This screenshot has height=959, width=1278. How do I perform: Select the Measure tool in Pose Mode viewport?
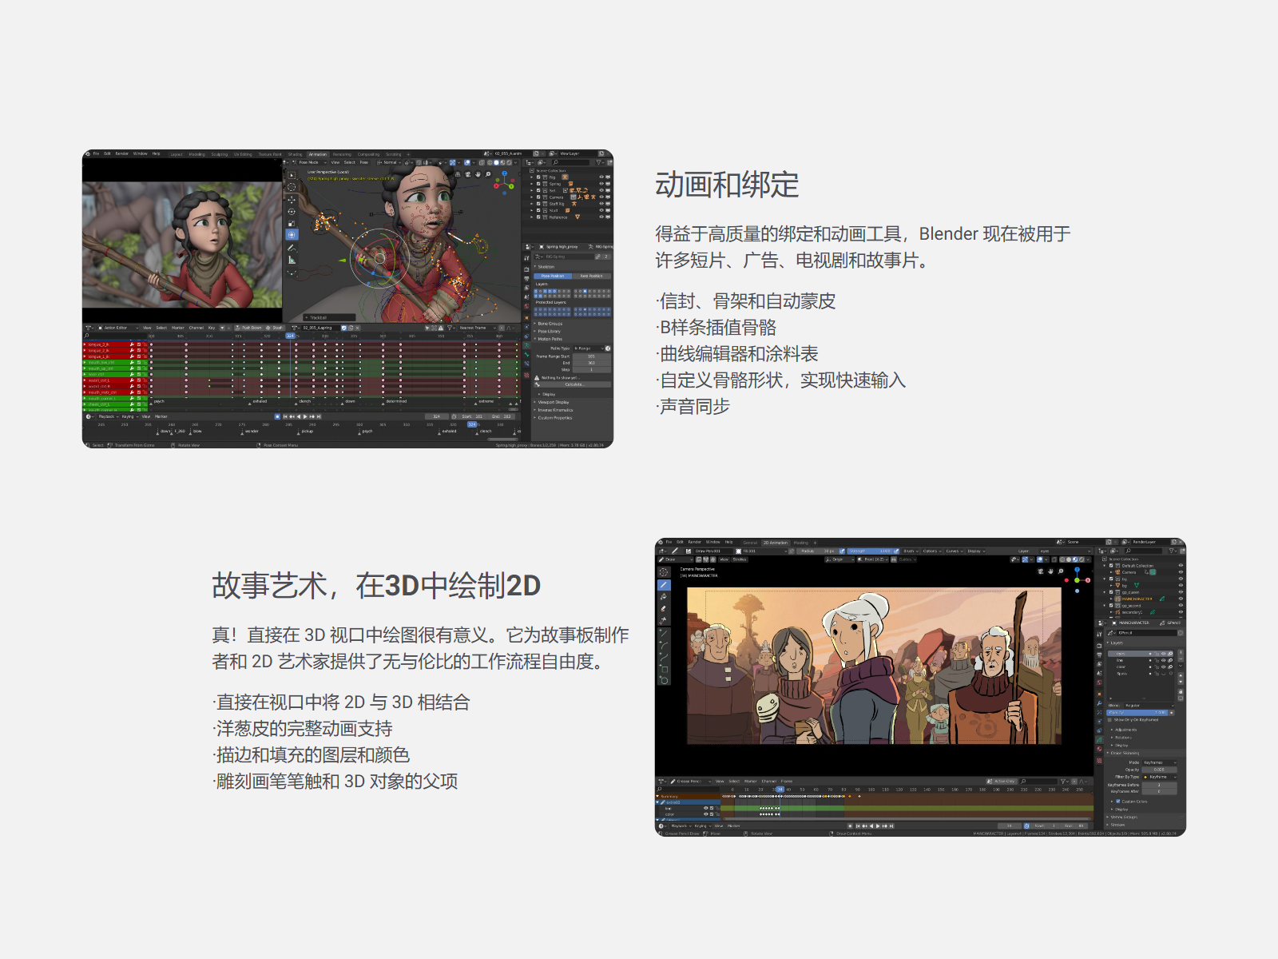[292, 260]
